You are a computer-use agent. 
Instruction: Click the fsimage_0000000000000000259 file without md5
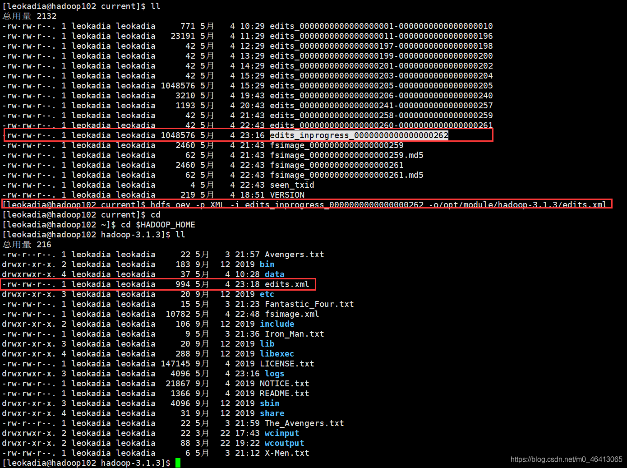pos(337,145)
